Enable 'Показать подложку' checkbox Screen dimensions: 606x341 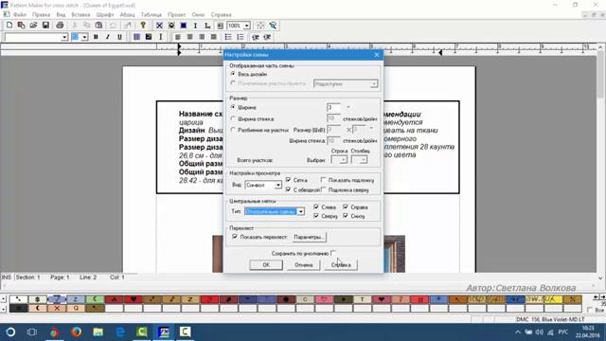324,180
